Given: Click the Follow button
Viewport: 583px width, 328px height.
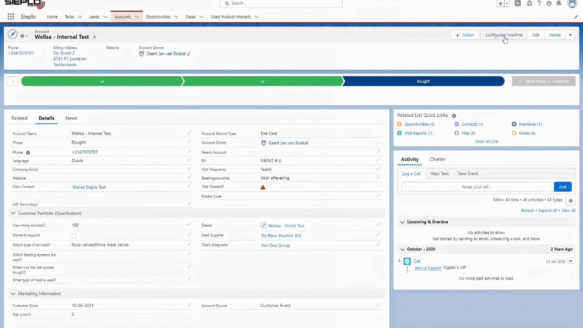Looking at the screenshot, I should tap(465, 35).
